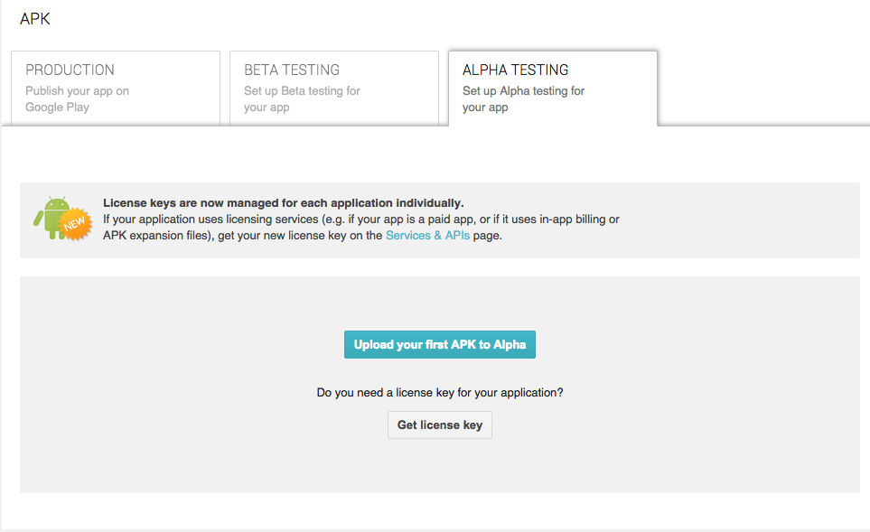Click the bold license keys notice headline

pyautogui.click(x=284, y=203)
